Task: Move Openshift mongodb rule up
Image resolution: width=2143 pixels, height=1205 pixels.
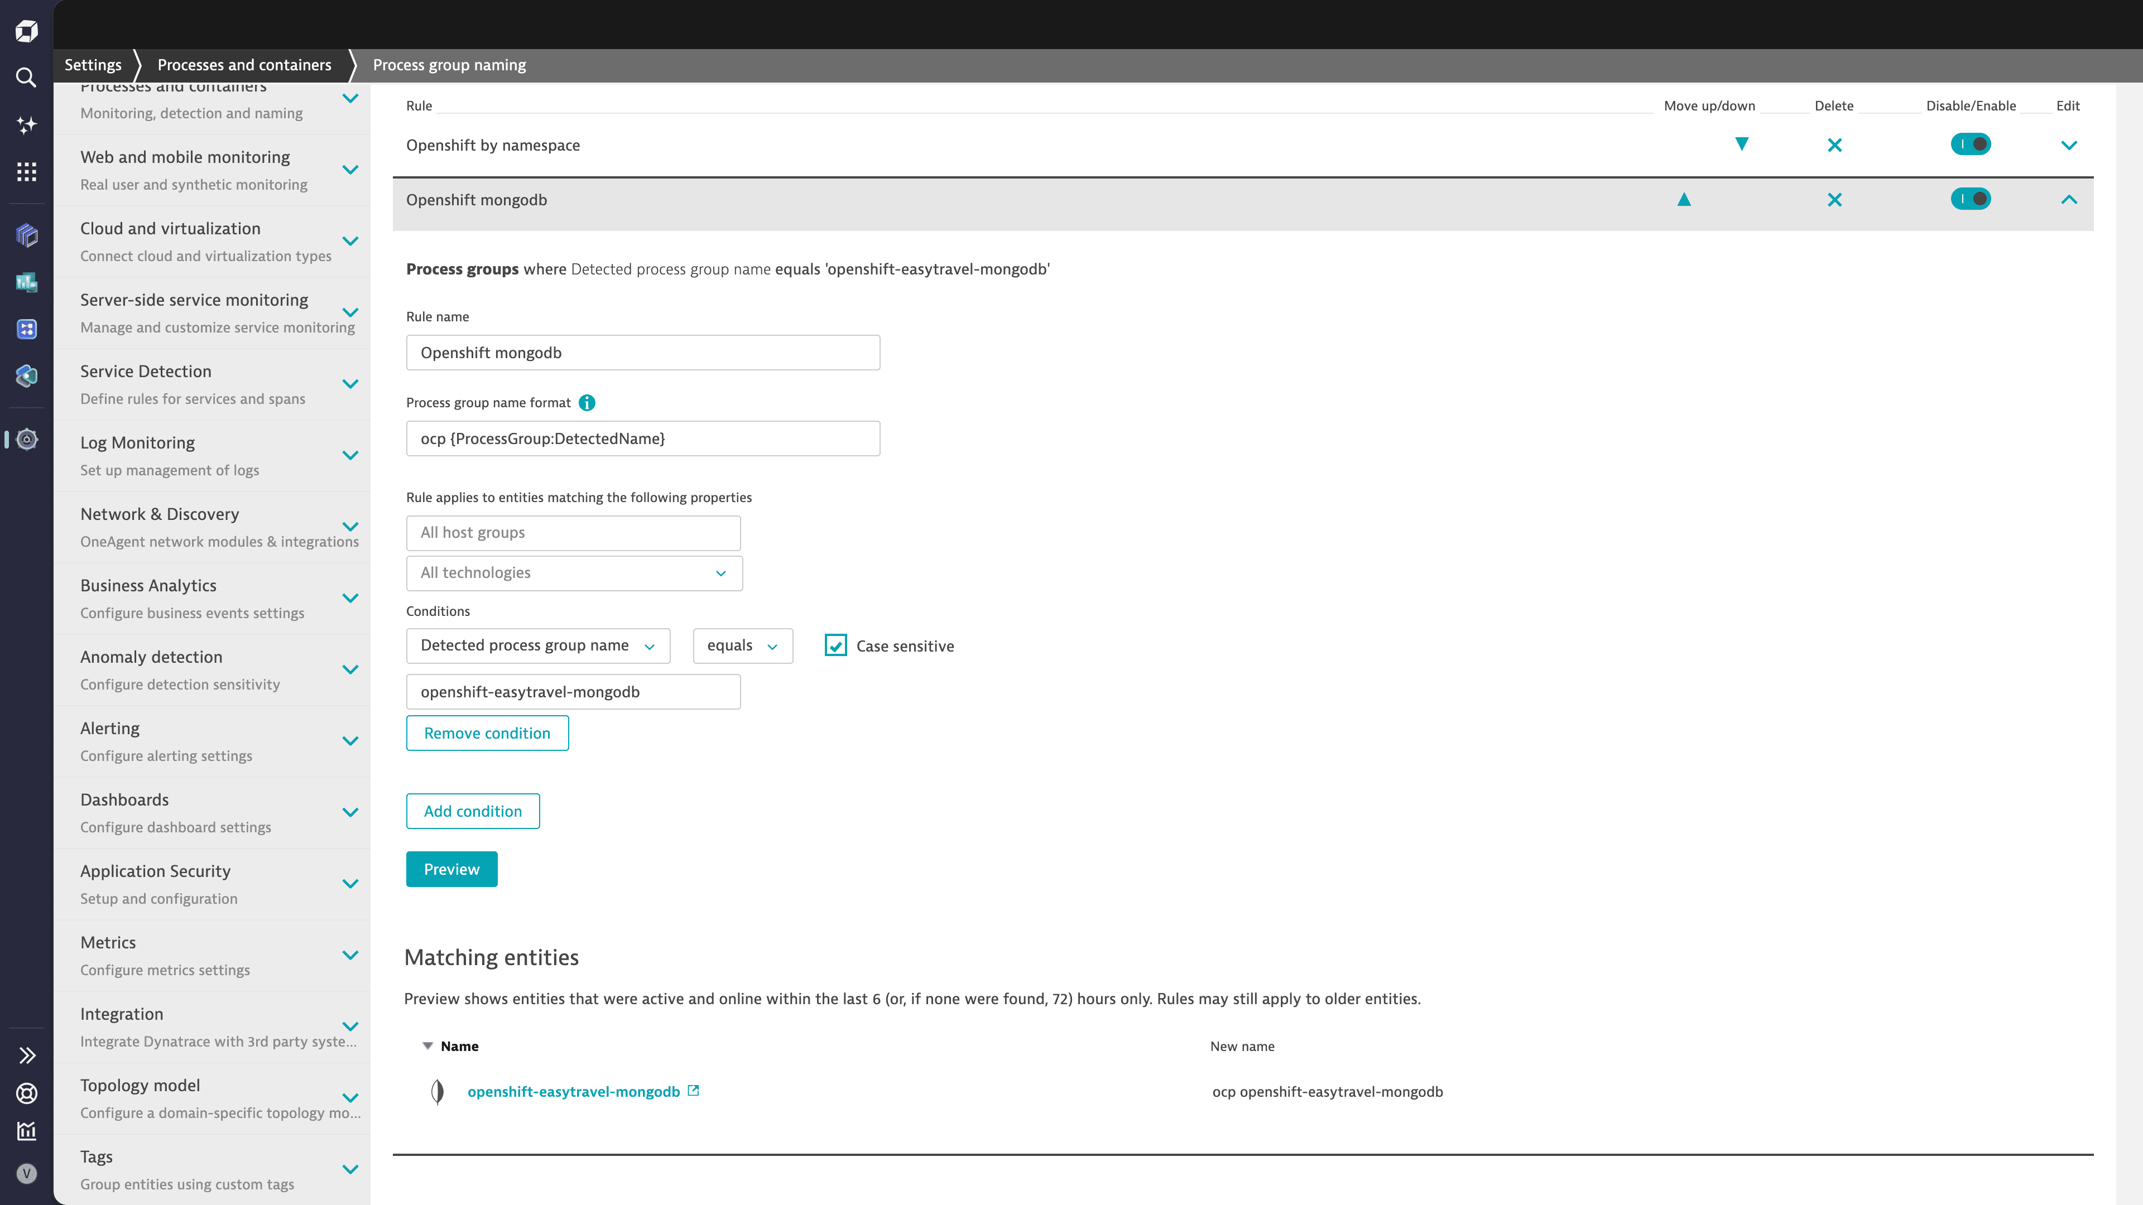Action: pos(1684,200)
